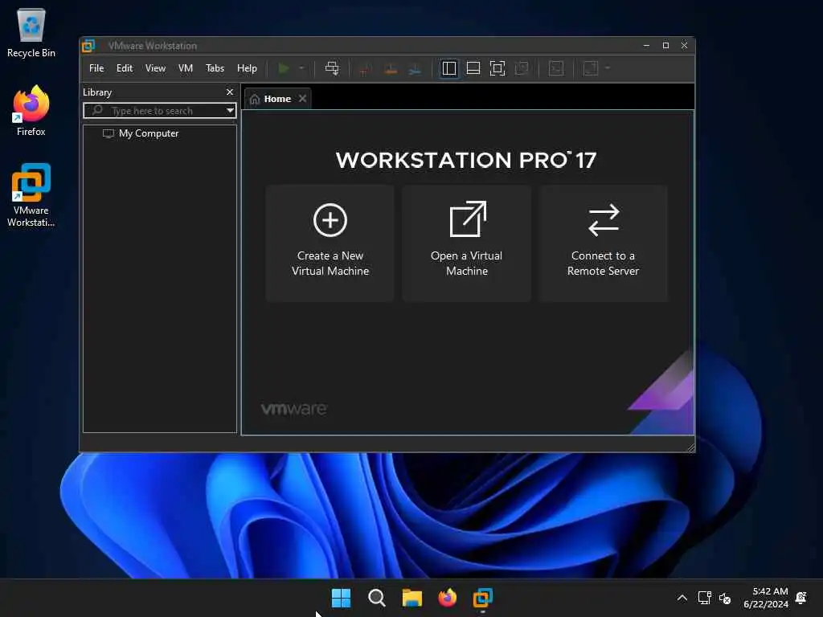Open the Tabs menu

click(215, 68)
